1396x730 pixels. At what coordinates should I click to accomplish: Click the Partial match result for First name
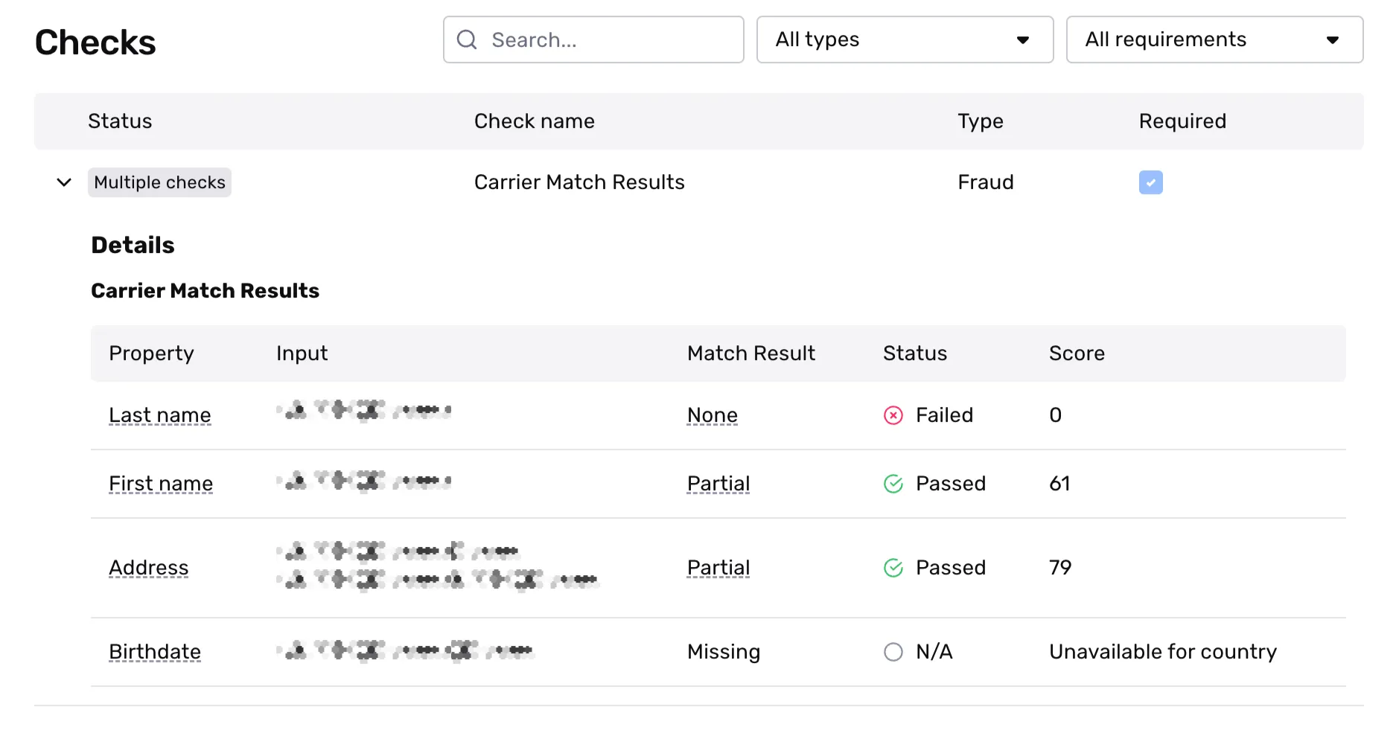718,484
